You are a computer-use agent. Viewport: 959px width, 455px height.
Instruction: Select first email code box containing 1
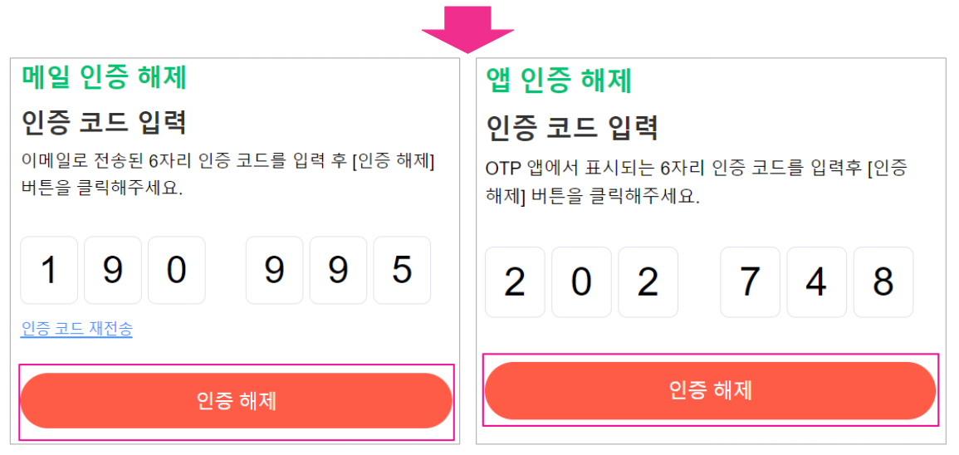coord(49,270)
